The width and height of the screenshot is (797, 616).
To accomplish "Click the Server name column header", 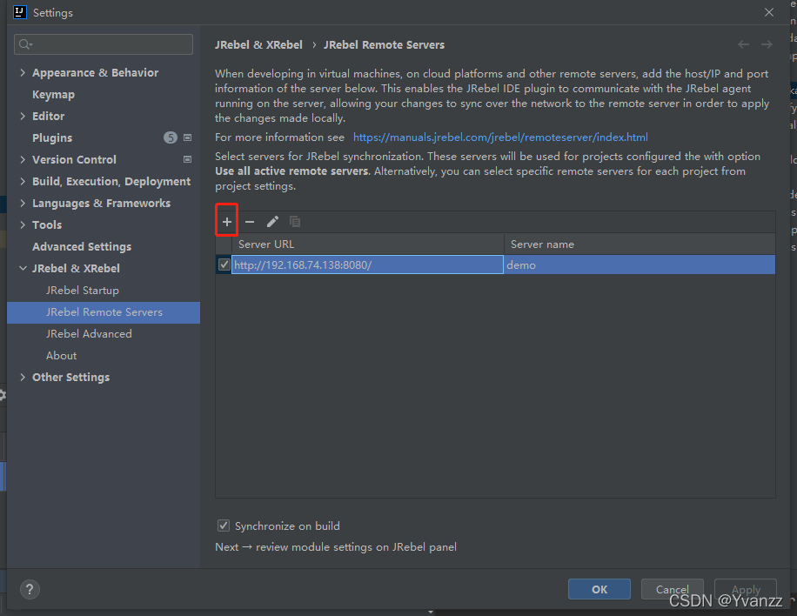I will (x=640, y=244).
